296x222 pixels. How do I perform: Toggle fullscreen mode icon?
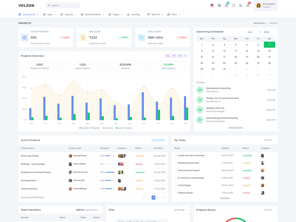tap(233, 6)
